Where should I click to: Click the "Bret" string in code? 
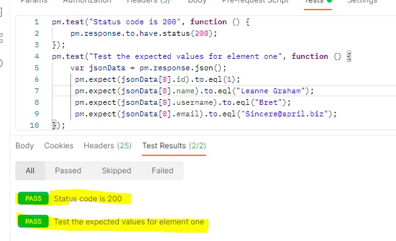tap(268, 102)
